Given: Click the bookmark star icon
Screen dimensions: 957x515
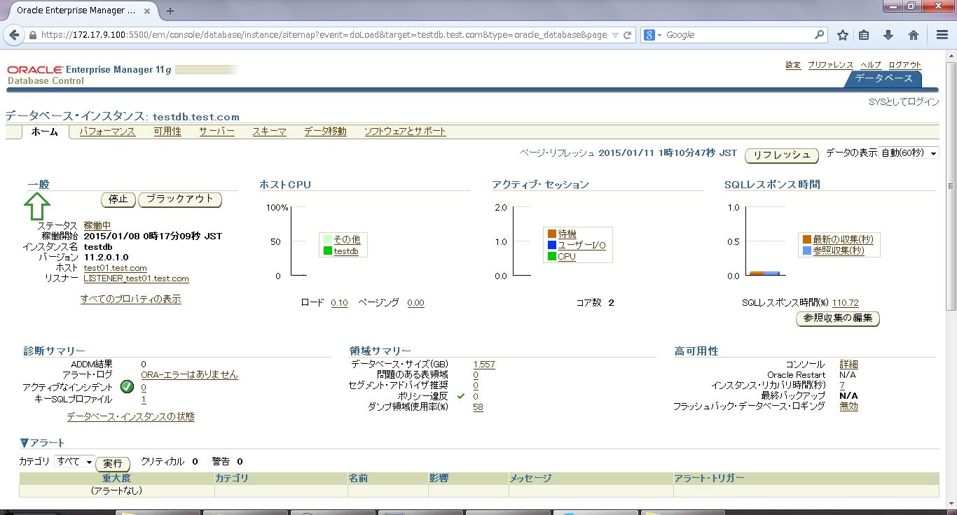Looking at the screenshot, I should [841, 34].
